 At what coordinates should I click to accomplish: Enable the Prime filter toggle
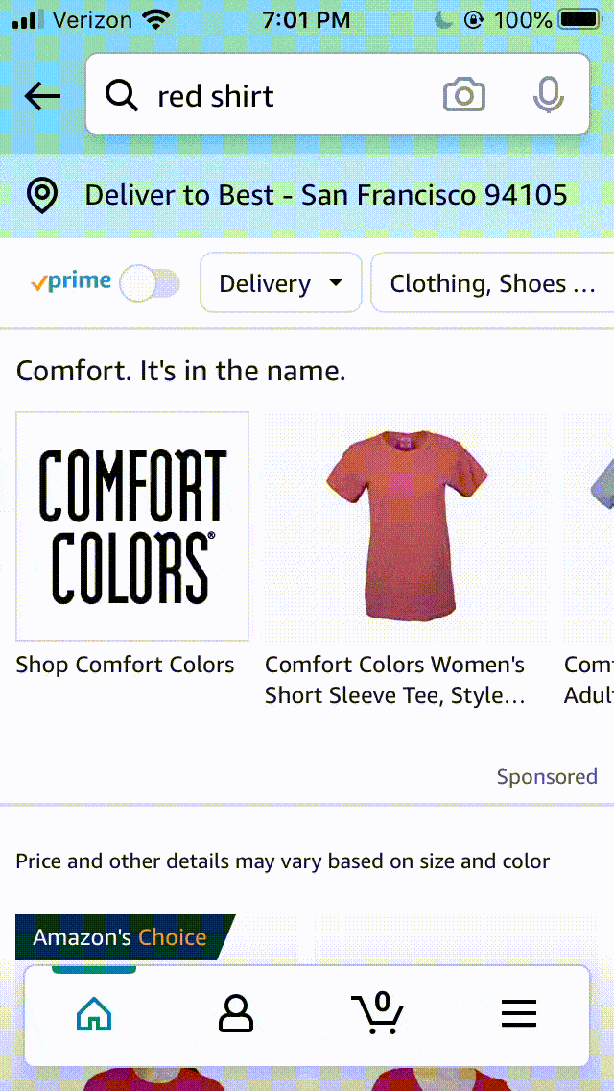coord(152,283)
